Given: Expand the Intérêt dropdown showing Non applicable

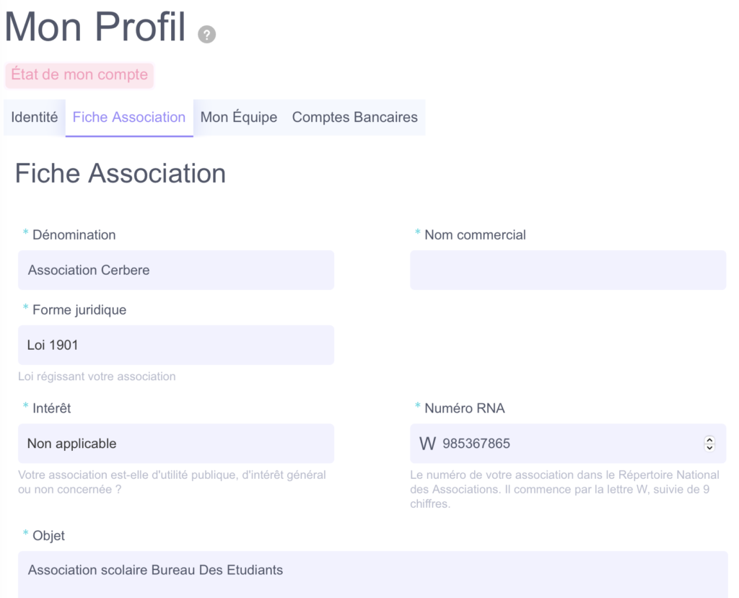Looking at the screenshot, I should (176, 444).
